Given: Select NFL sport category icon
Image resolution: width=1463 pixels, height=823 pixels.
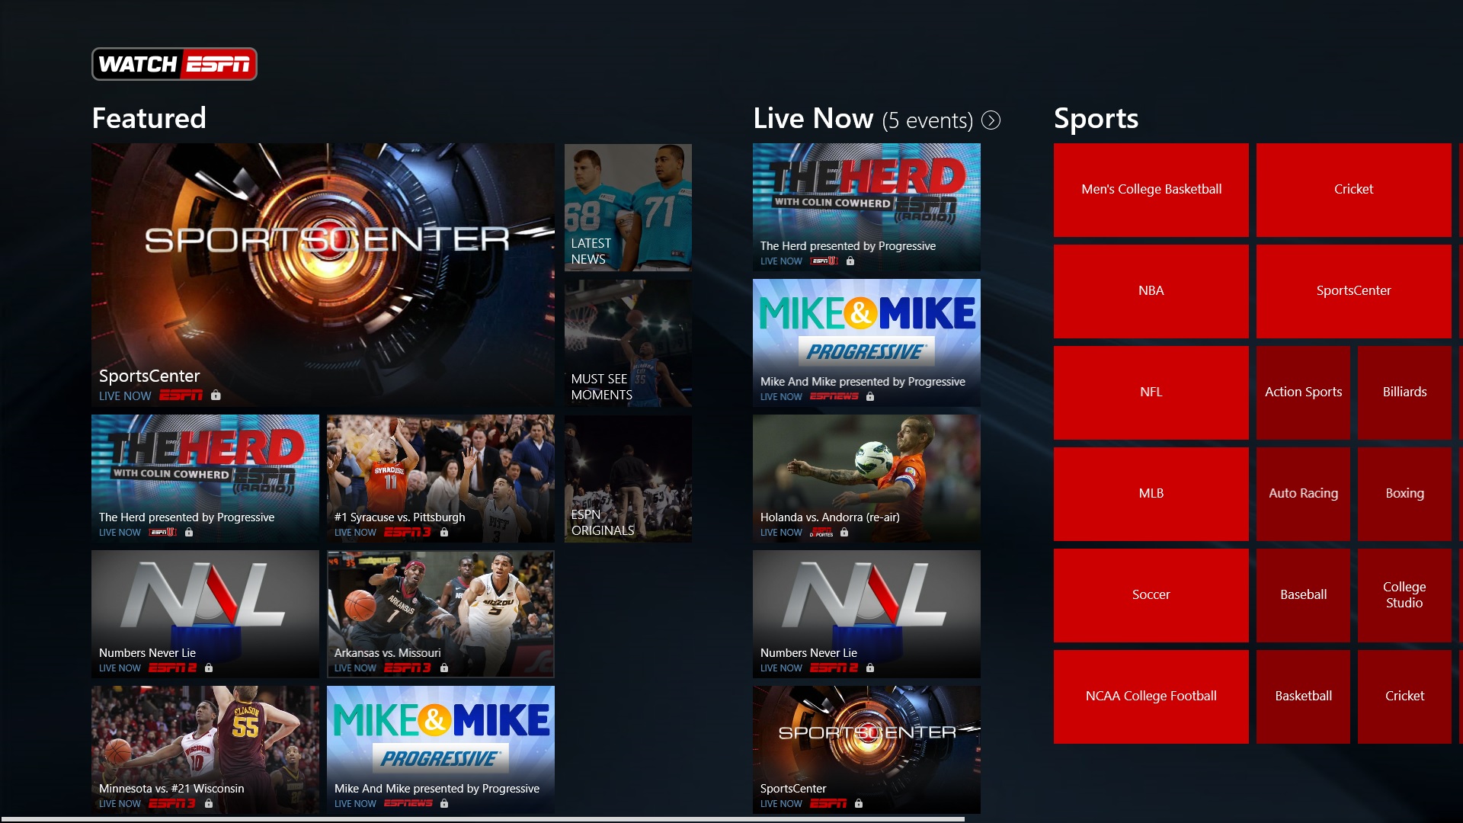Looking at the screenshot, I should [x=1151, y=391].
